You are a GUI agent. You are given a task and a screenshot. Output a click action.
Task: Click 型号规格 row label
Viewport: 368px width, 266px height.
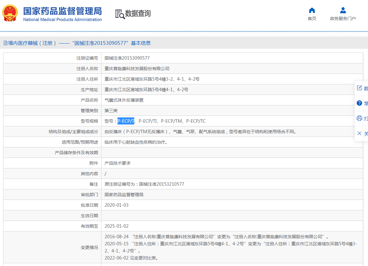click(x=89, y=121)
